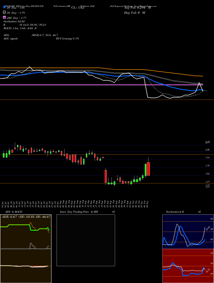The width and height of the screenshot is (214, 283).
Task: Click the large red gap-down candle at 1.62
Action: tap(106, 176)
